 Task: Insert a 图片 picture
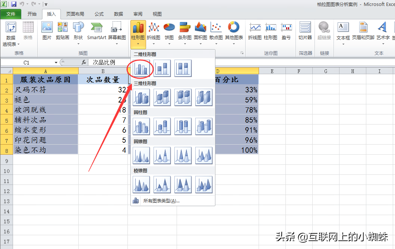(x=47, y=31)
